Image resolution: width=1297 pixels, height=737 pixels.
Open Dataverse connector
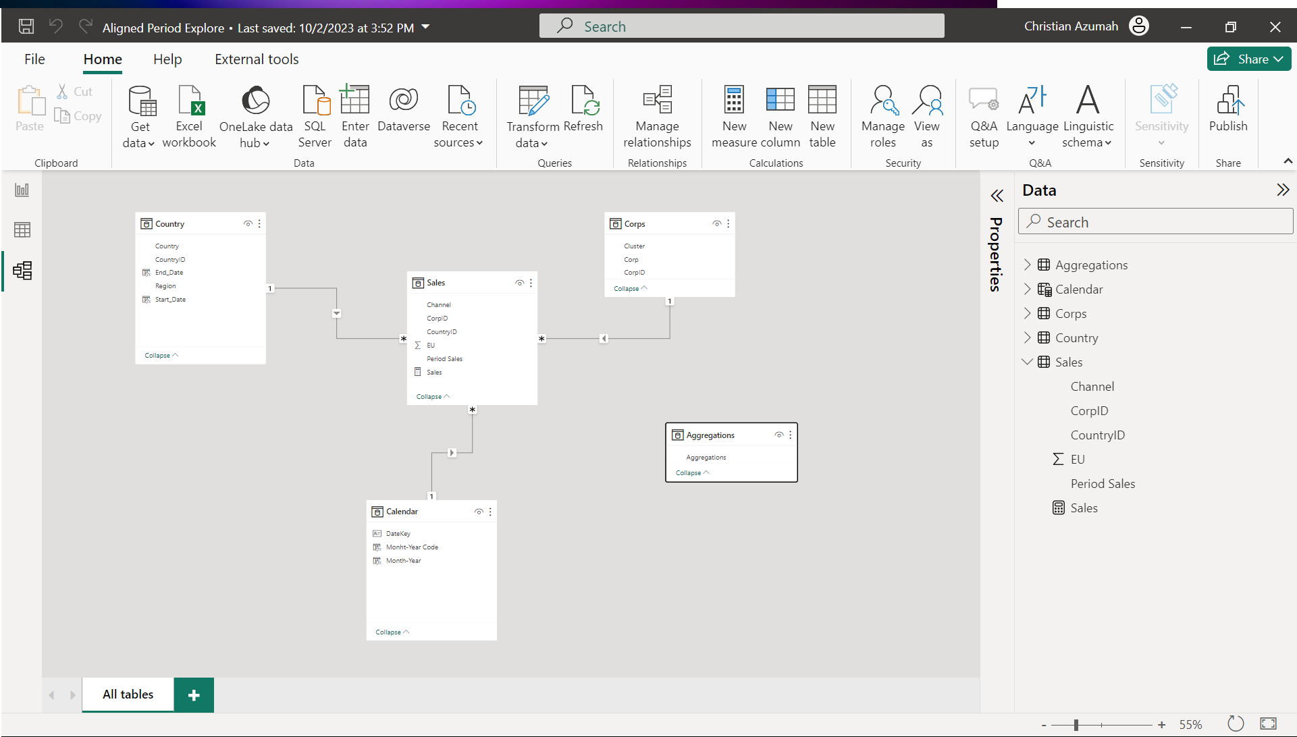tap(404, 109)
